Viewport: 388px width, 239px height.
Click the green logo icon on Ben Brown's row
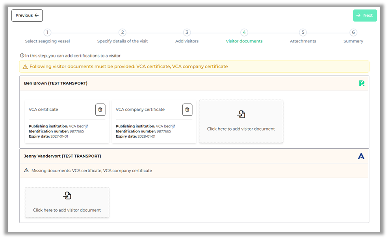361,83
